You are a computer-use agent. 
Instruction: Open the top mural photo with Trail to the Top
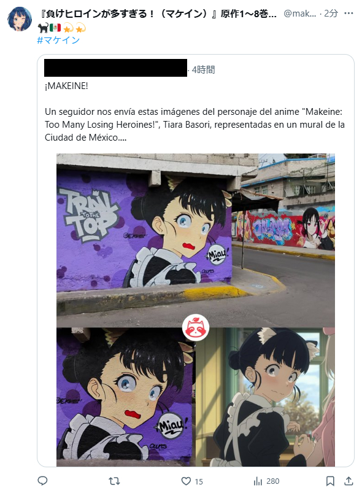coord(196,240)
